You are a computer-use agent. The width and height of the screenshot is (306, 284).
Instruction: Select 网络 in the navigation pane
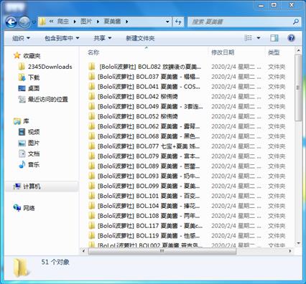(24, 208)
